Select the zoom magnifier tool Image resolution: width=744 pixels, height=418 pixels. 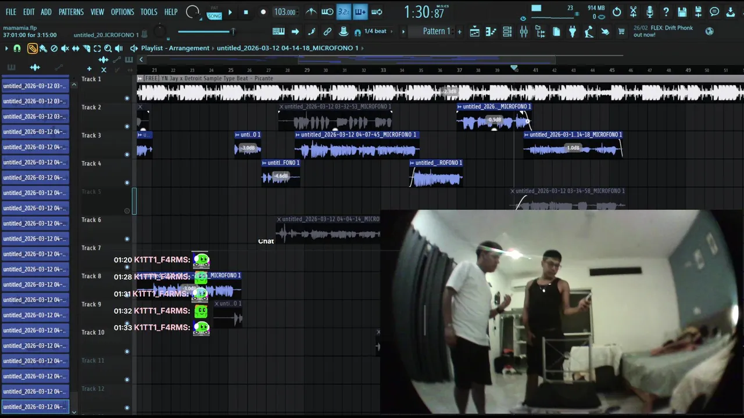click(x=108, y=48)
